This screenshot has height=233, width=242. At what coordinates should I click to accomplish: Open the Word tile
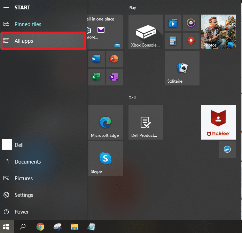click(96, 59)
